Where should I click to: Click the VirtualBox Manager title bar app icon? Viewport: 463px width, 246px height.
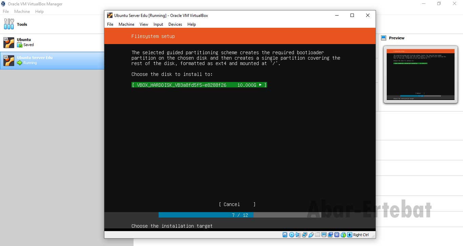(3, 4)
